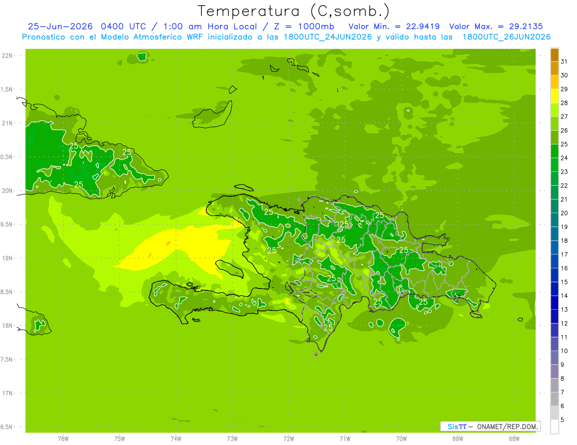Click the legend scale number "5"
The width and height of the screenshot is (577, 445).
tap(563, 420)
